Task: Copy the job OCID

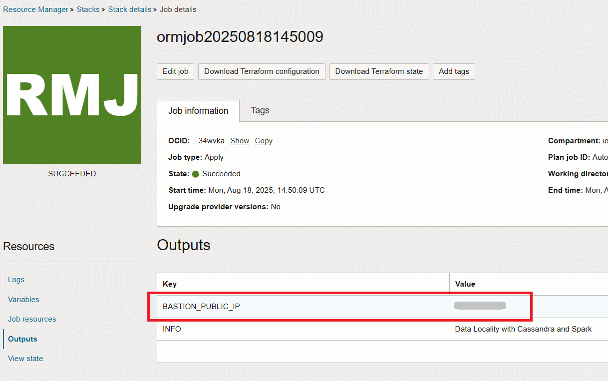Action: point(264,140)
